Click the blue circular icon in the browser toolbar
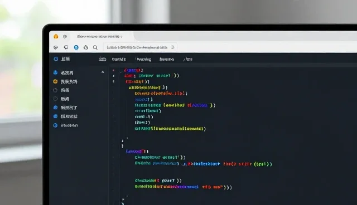 [x=76, y=47]
